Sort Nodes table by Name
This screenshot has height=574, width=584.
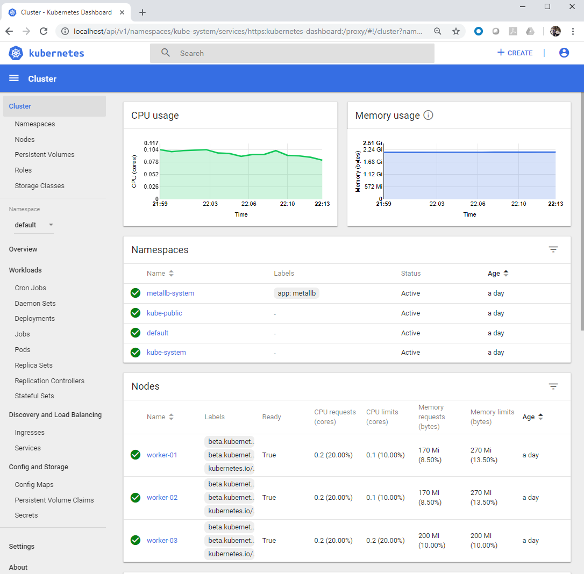click(x=160, y=417)
